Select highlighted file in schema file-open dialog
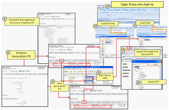The height and width of the screenshot is (110, 169). 108,42
